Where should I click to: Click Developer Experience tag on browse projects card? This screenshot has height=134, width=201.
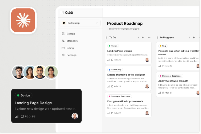click(x=171, y=76)
